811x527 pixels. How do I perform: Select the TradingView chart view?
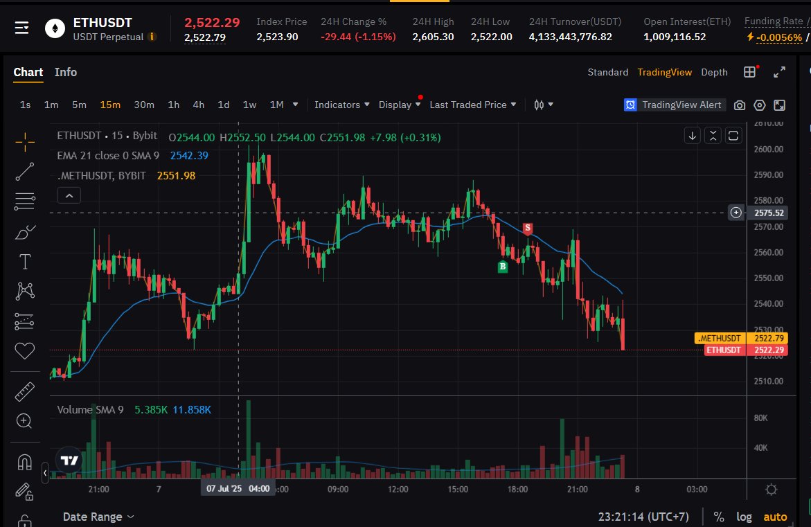point(664,73)
